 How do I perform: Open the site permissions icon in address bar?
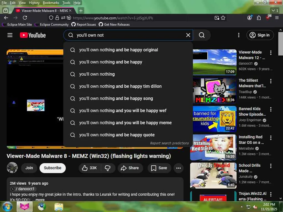[x=63, y=18]
